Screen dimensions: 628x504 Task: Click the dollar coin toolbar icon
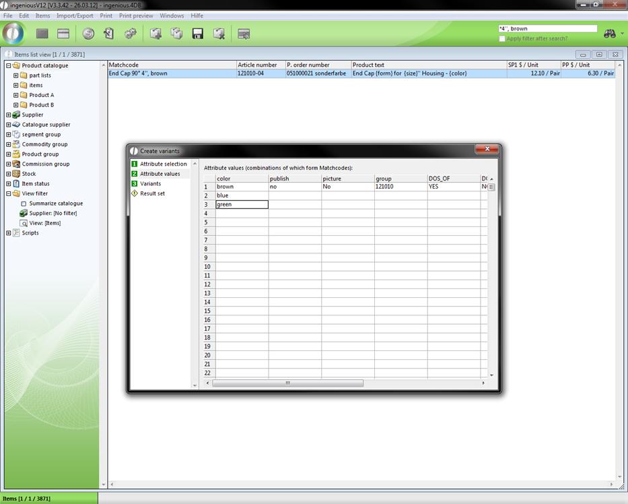88,34
